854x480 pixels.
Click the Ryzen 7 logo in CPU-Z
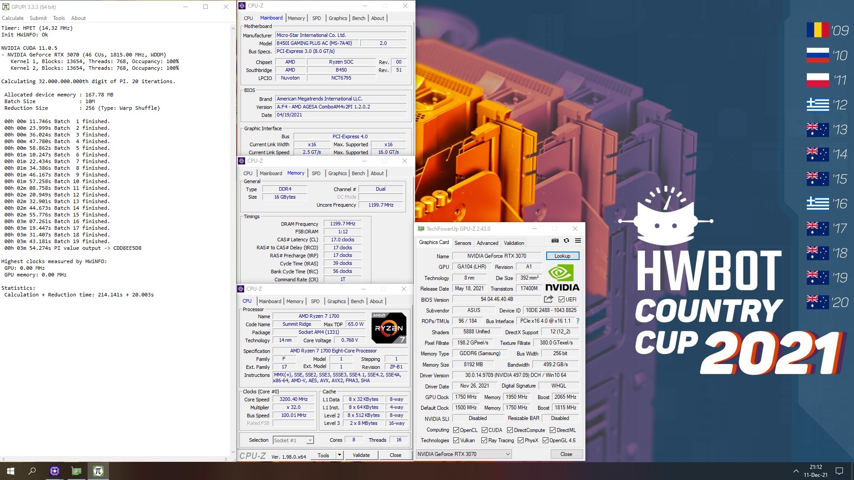coord(389,328)
